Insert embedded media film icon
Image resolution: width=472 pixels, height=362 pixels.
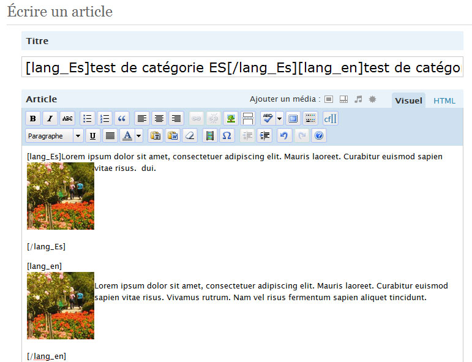pos(210,136)
